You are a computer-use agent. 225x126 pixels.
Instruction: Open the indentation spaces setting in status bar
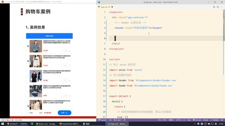point(171,120)
